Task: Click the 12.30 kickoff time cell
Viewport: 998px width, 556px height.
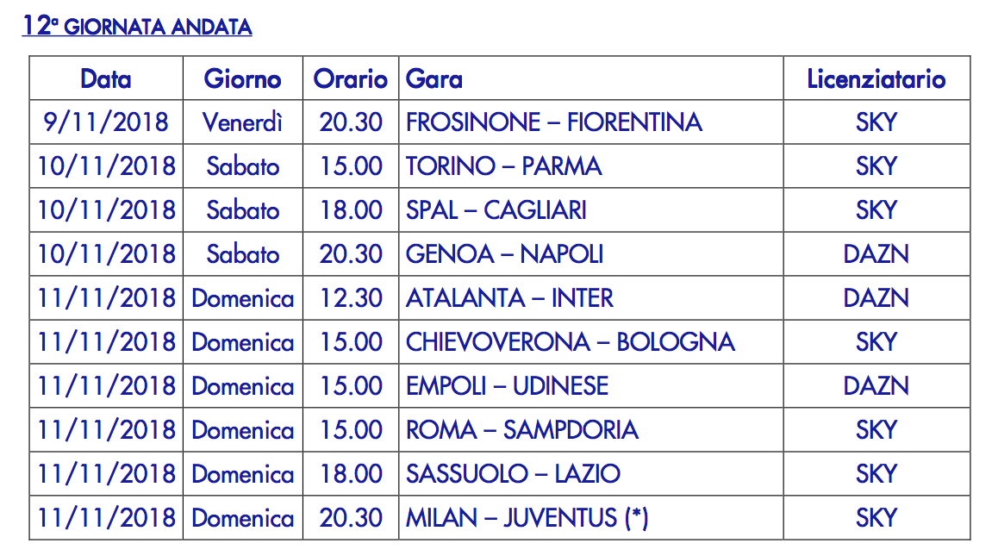Action: click(x=351, y=298)
